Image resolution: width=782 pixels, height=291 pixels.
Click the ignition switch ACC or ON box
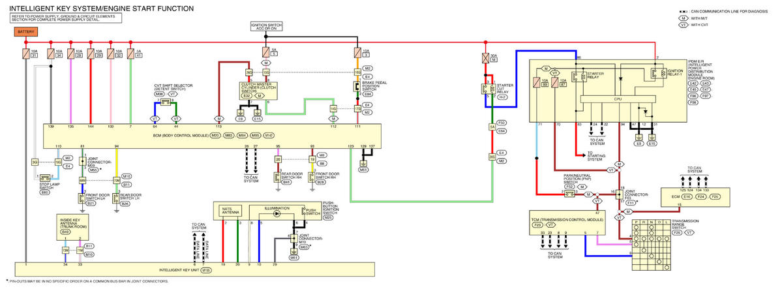click(267, 27)
